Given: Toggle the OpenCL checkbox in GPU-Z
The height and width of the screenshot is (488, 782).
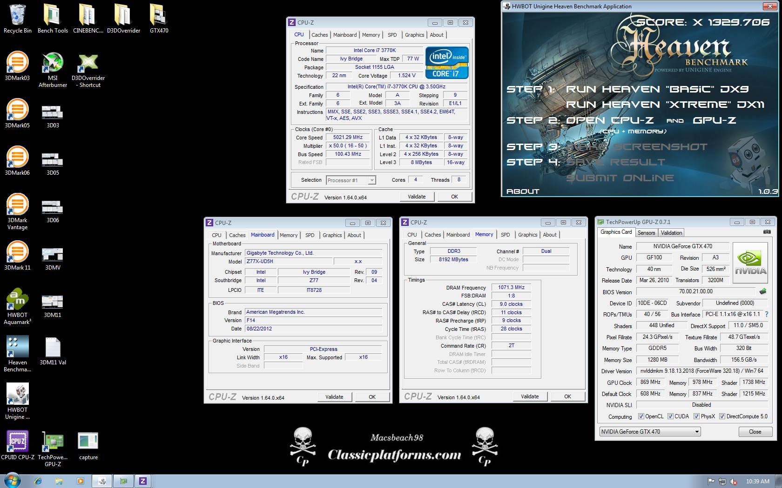Looking at the screenshot, I should pyautogui.click(x=641, y=416).
